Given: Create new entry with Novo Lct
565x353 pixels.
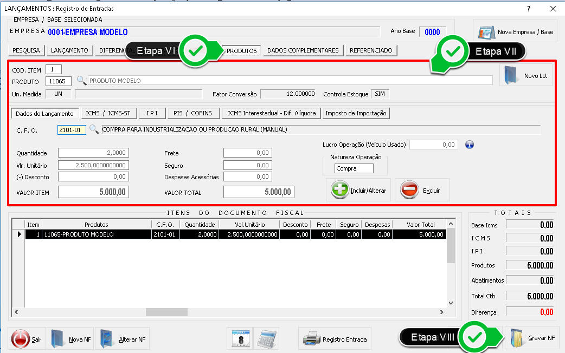Looking at the screenshot, I should [x=525, y=76].
